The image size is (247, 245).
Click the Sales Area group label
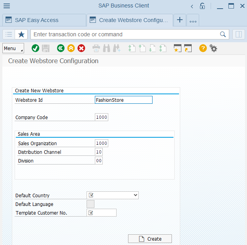pyautogui.click(x=29, y=134)
